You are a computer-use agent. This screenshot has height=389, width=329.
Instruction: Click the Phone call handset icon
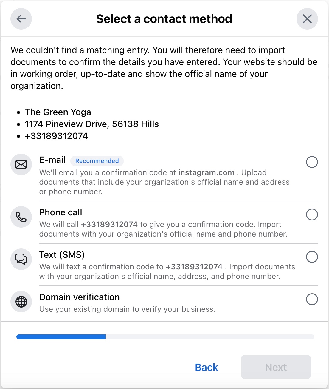[x=21, y=217]
